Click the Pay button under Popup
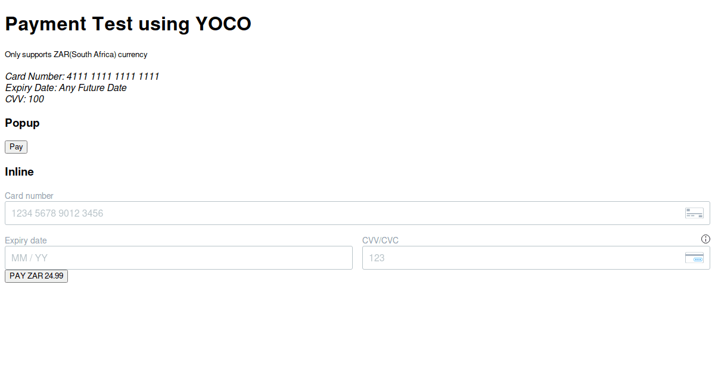 coord(15,146)
